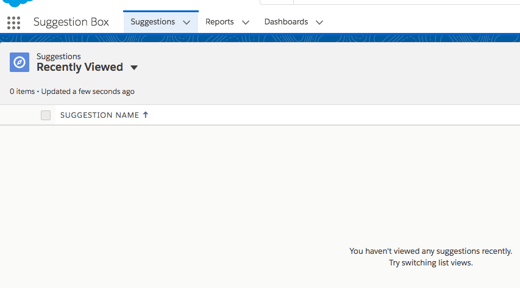Go to the Reports tab

(x=219, y=22)
